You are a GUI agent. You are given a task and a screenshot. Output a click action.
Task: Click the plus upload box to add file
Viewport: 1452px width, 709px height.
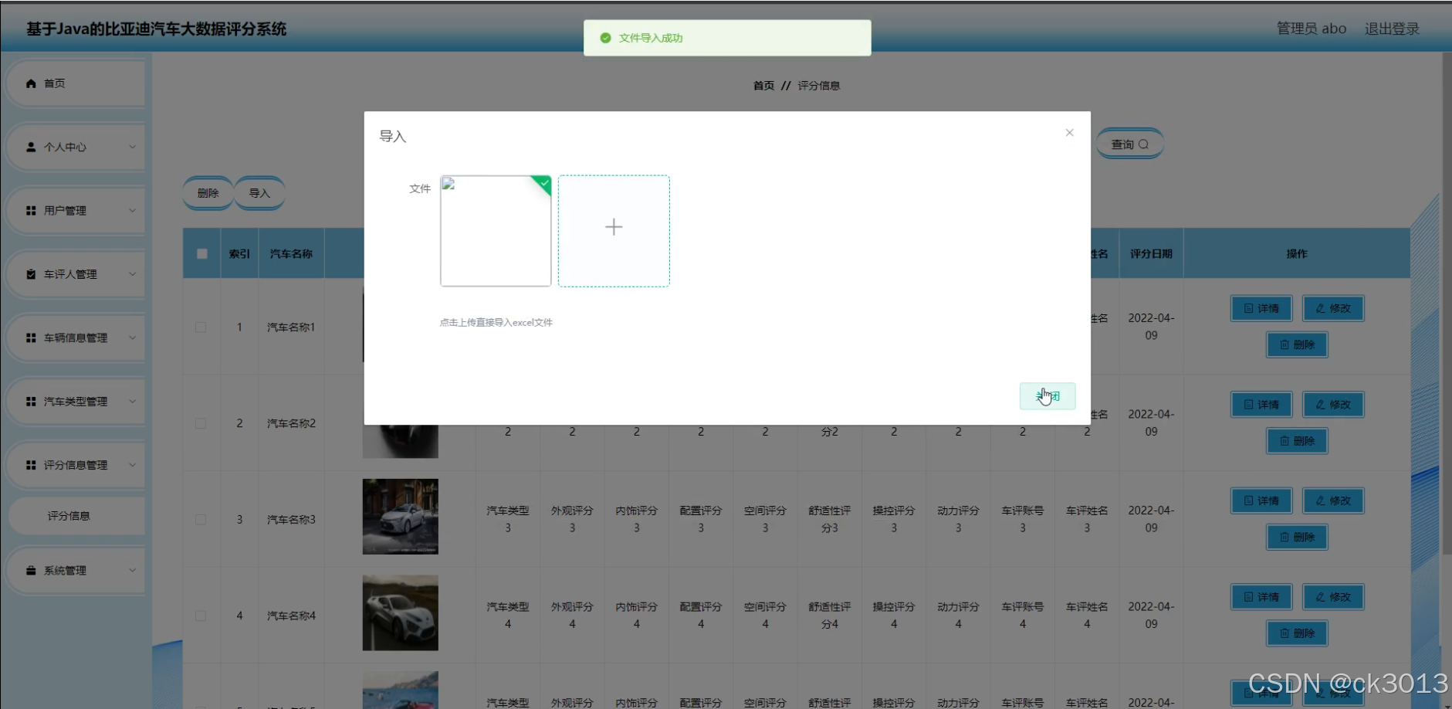614,231
